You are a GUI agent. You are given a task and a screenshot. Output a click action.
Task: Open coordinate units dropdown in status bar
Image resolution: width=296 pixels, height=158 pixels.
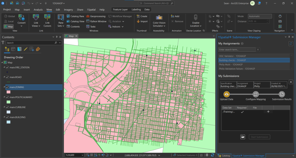pos(159,155)
